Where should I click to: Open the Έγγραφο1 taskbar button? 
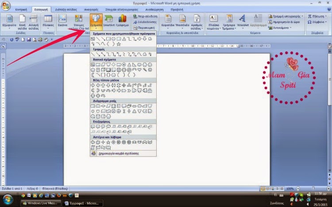(x=83, y=203)
